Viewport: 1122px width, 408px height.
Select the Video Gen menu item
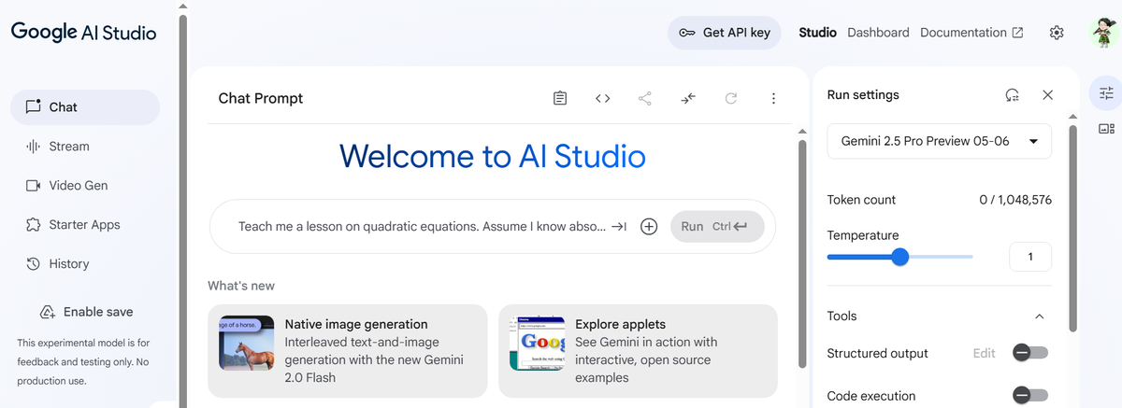pyautogui.click(x=85, y=186)
